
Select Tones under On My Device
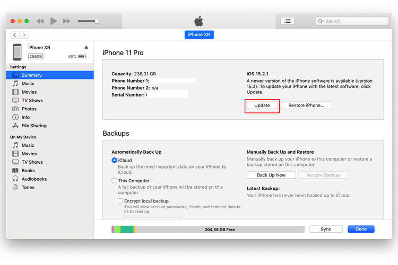click(28, 188)
